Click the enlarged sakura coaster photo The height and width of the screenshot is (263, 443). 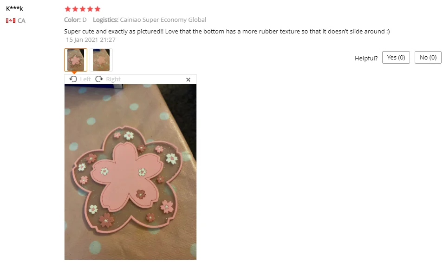[130, 172]
